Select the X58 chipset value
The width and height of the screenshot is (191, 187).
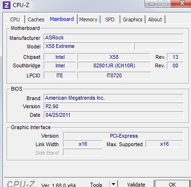[x=114, y=57]
